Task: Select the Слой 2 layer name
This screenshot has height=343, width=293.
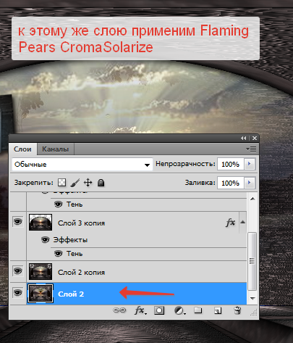Action: click(71, 294)
